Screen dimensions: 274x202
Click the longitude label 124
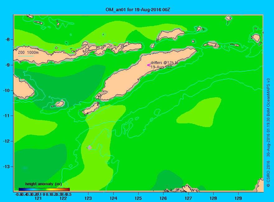coord(113,198)
